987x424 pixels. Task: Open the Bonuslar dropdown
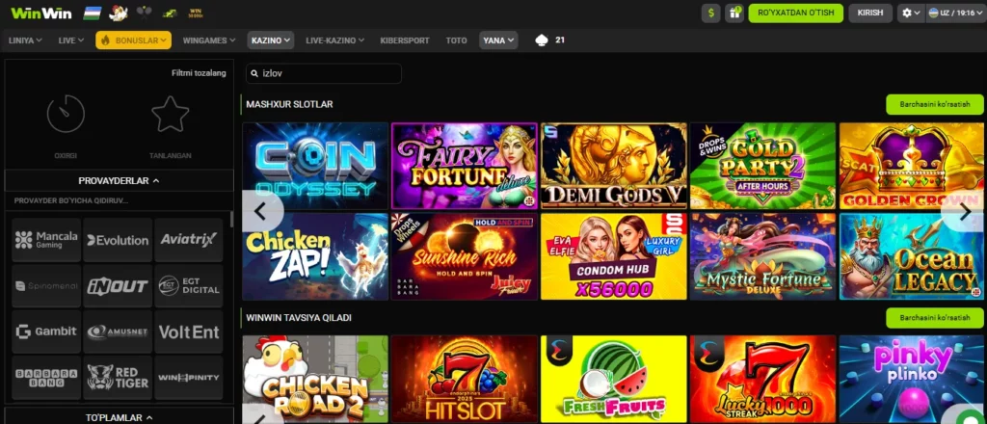pos(133,40)
